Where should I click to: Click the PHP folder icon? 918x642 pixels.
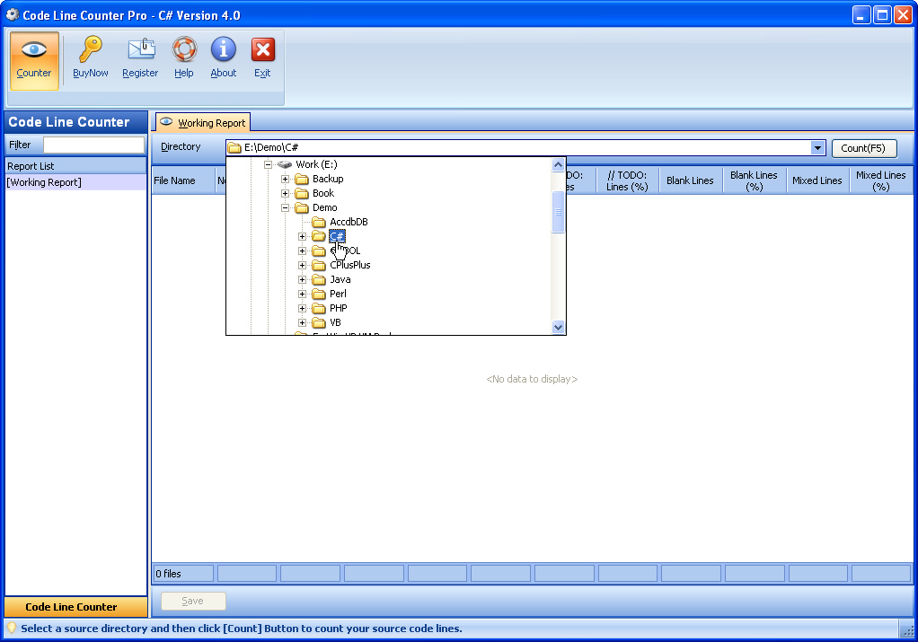pos(319,308)
